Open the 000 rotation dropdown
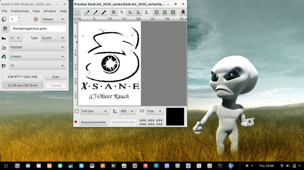Screen dimensions: 304x170 click(127, 111)
